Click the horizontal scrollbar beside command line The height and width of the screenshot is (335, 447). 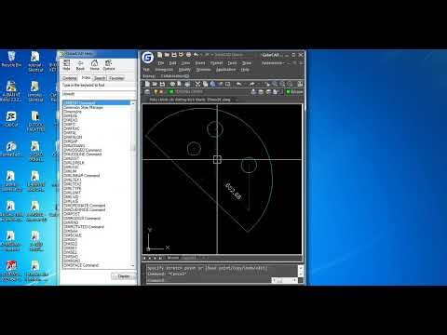[284, 280]
